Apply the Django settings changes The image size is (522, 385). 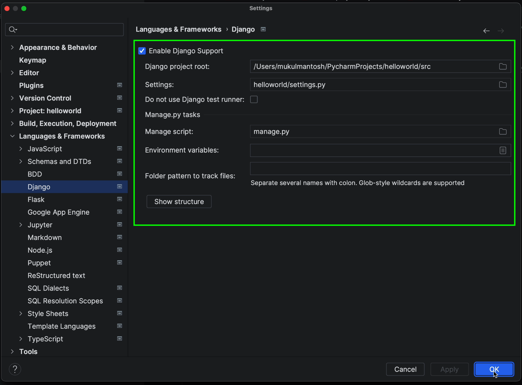[449, 369]
